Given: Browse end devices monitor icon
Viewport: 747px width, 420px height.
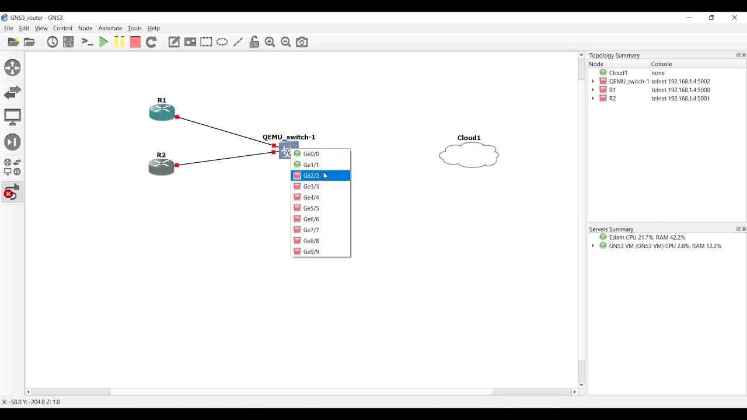Looking at the screenshot, I should (x=12, y=117).
